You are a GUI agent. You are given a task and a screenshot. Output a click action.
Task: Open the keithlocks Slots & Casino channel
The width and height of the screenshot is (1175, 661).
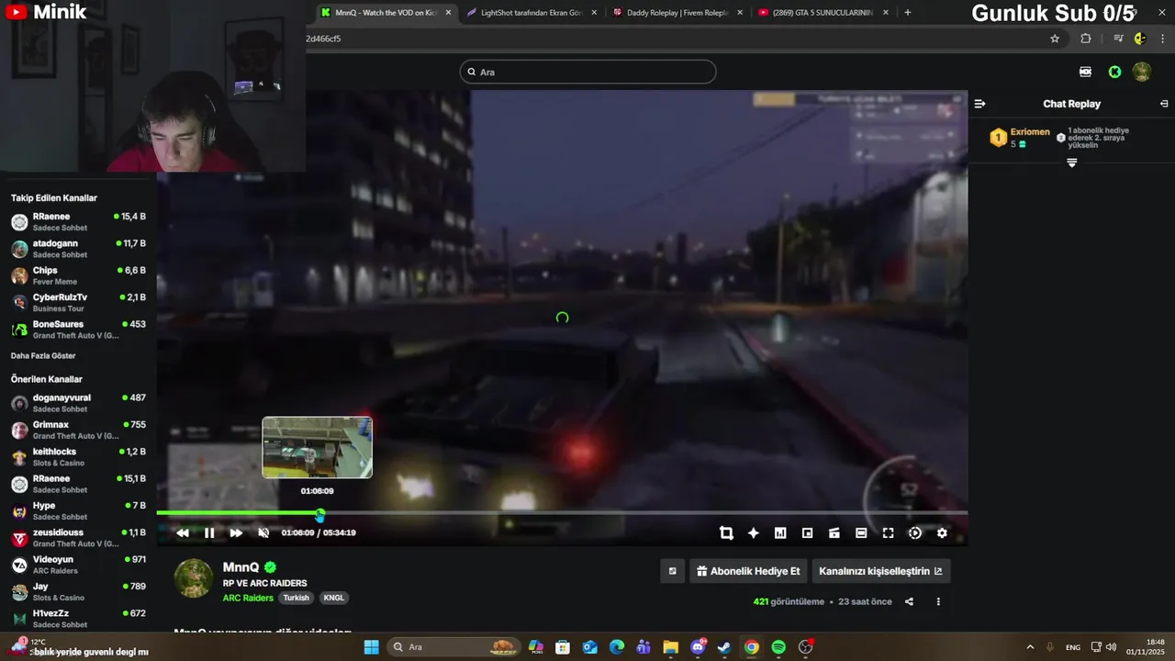[x=78, y=457]
